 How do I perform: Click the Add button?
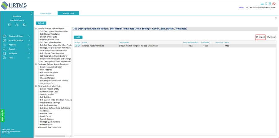[78, 37]
